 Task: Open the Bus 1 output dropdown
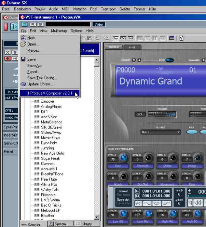click(x=161, y=132)
